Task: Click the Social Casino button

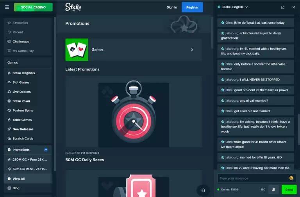Action: click(33, 7)
